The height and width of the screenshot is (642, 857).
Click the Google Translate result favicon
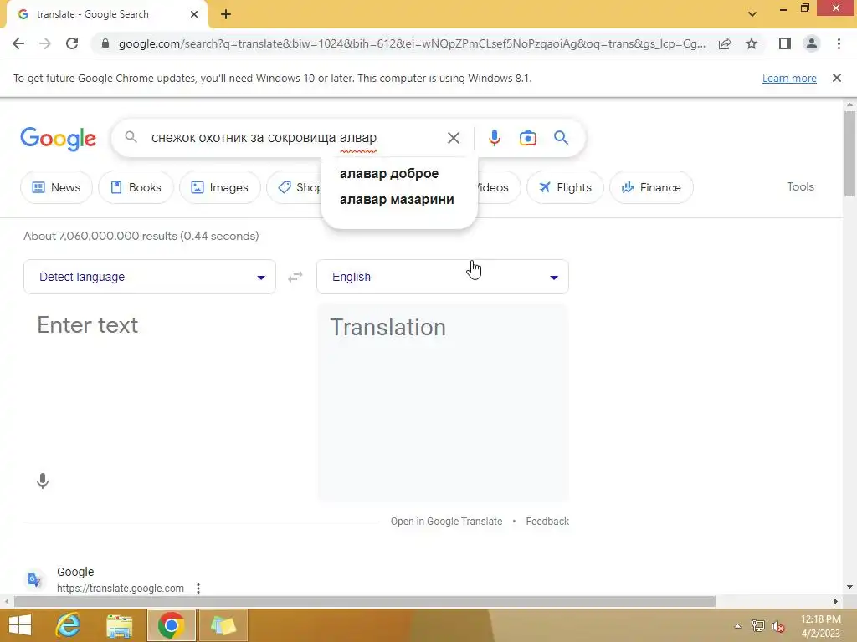[34, 579]
